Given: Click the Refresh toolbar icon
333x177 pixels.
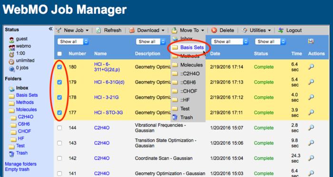Looking at the screenshot, I should [98, 30].
